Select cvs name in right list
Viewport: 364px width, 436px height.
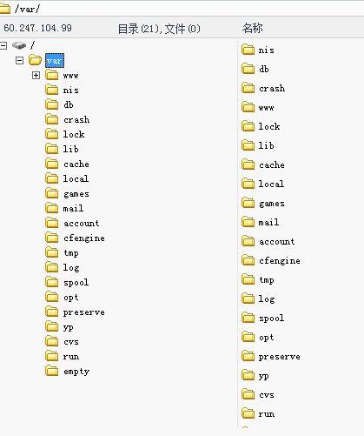point(267,395)
